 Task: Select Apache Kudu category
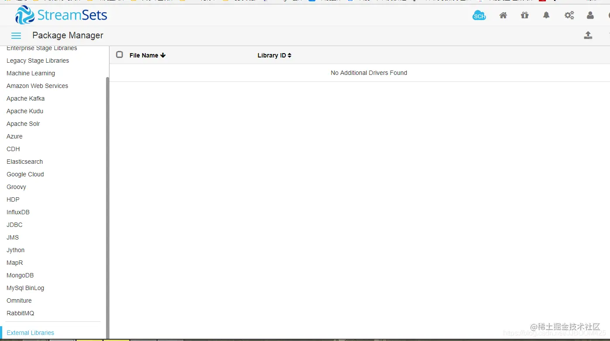click(x=25, y=111)
